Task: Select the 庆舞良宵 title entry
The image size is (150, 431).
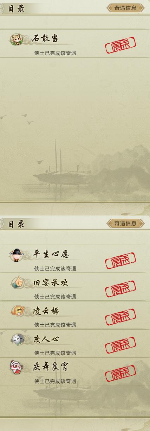Action: click(51, 367)
